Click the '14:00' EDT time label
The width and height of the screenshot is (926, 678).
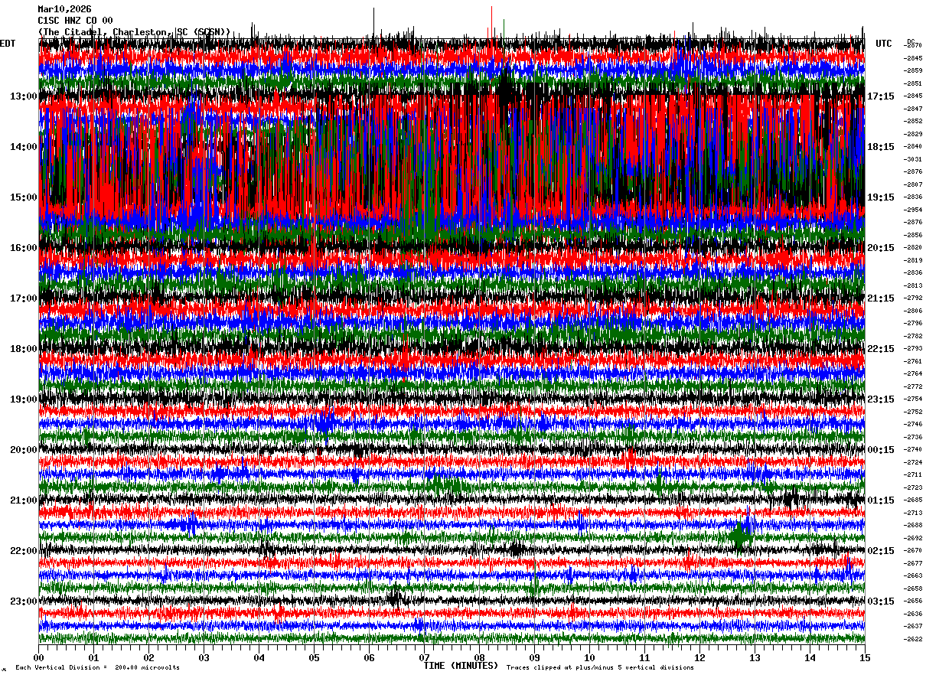click(24, 147)
